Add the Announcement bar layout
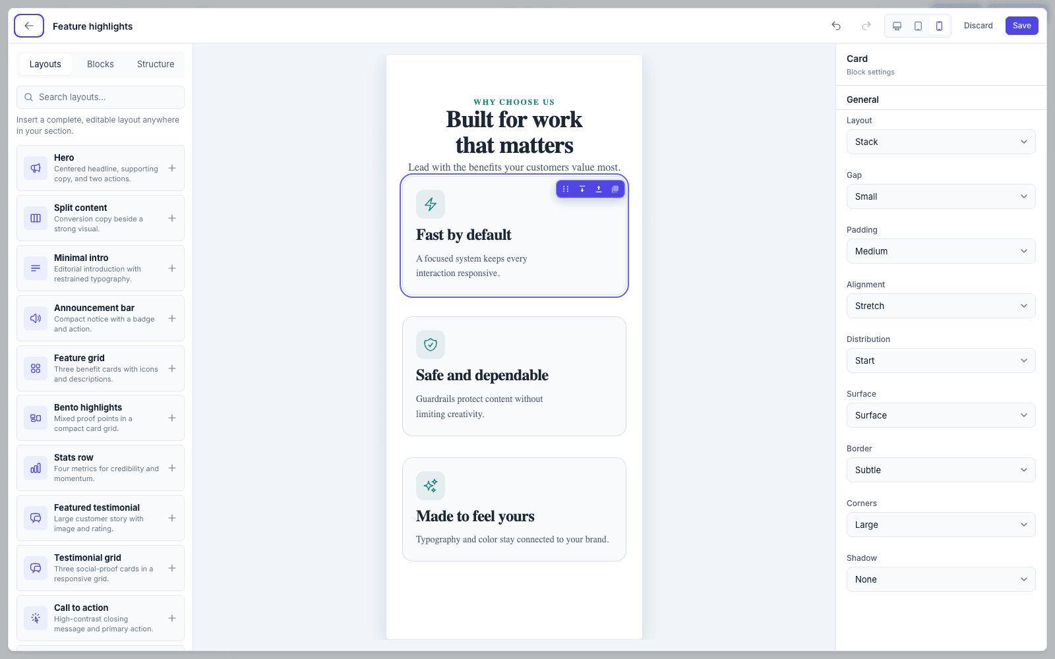The image size is (1055, 659). coord(172,318)
